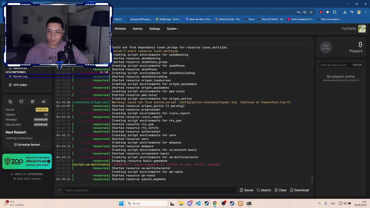Image resolution: width=370 pixels, height=208 pixels.
Task: Open the default (Canal) Slack bookmark
Action: click(x=228, y=19)
